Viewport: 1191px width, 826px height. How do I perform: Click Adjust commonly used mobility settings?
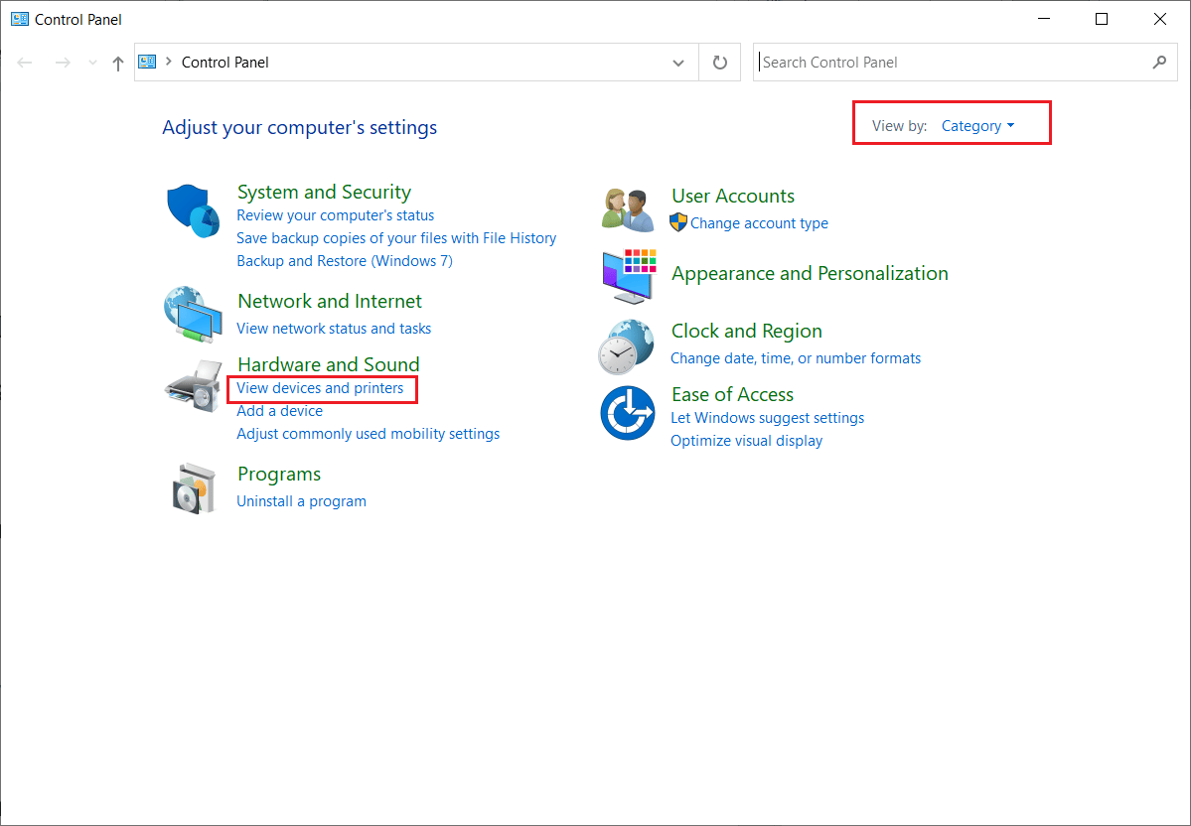(x=368, y=433)
